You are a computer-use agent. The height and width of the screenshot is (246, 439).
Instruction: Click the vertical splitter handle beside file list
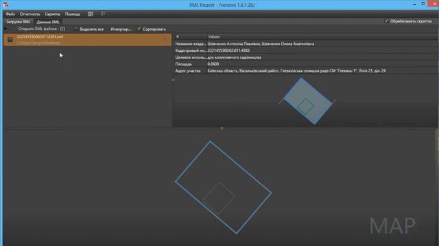point(174,80)
